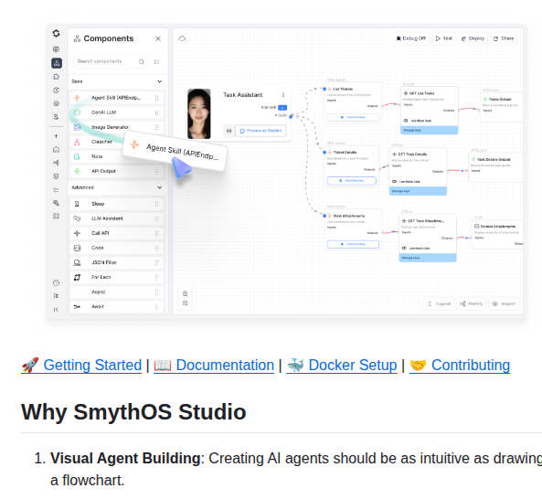Open the Documentation link
542x499 pixels.
(x=214, y=366)
